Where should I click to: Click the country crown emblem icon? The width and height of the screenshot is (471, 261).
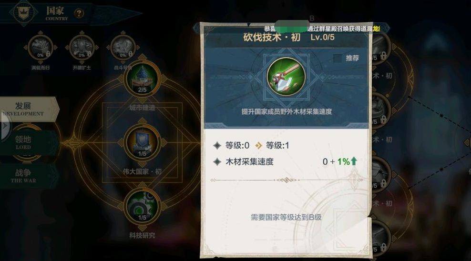tap(23, 12)
